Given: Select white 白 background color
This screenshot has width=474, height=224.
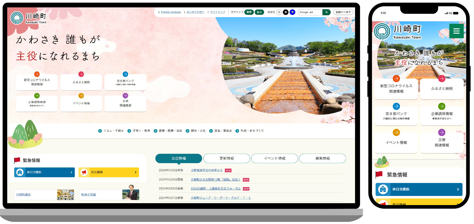Looking at the screenshot, I should coord(279,12).
